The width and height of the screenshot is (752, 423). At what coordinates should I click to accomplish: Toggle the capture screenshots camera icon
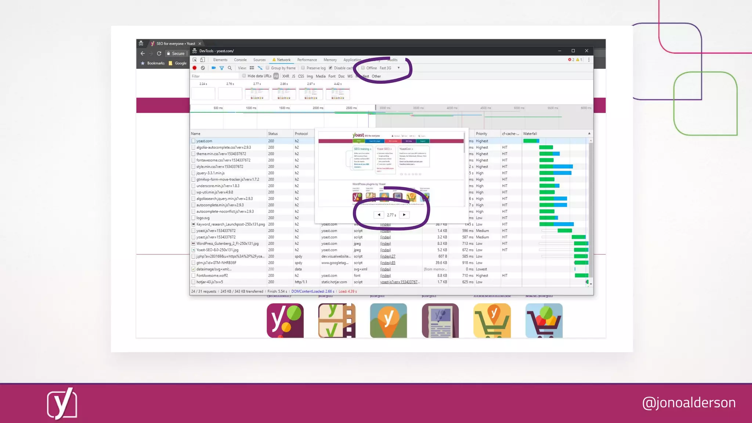(214, 68)
